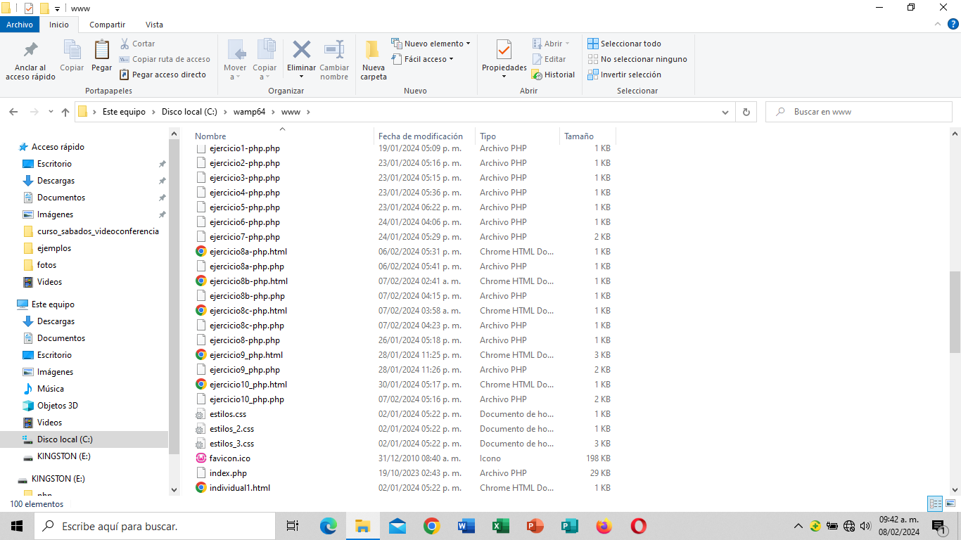961x540 pixels.
Task: Create a Nueva carpeta from the ribbon
Action: pos(373,51)
